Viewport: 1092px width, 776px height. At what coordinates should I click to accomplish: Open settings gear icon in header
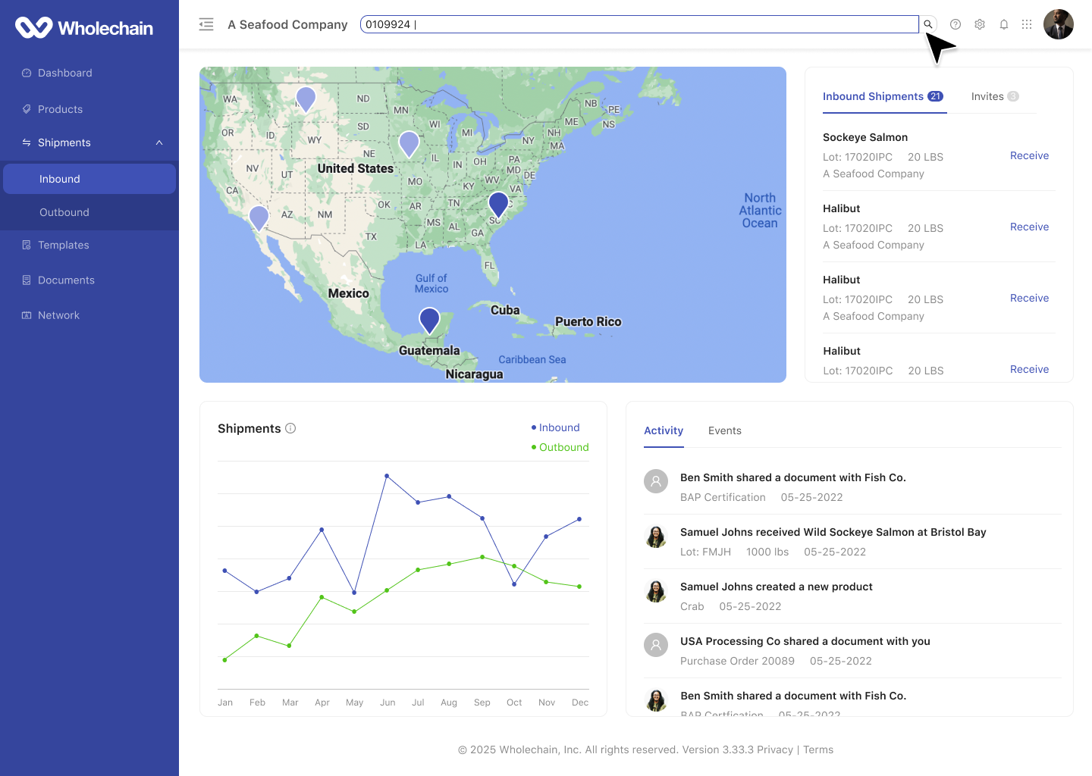pos(980,24)
